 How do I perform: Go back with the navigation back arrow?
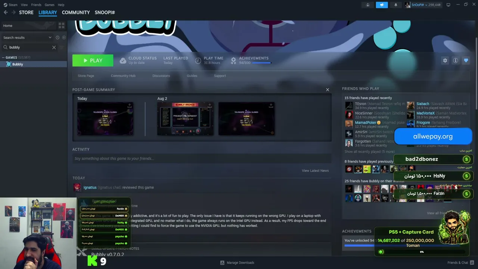click(6, 12)
